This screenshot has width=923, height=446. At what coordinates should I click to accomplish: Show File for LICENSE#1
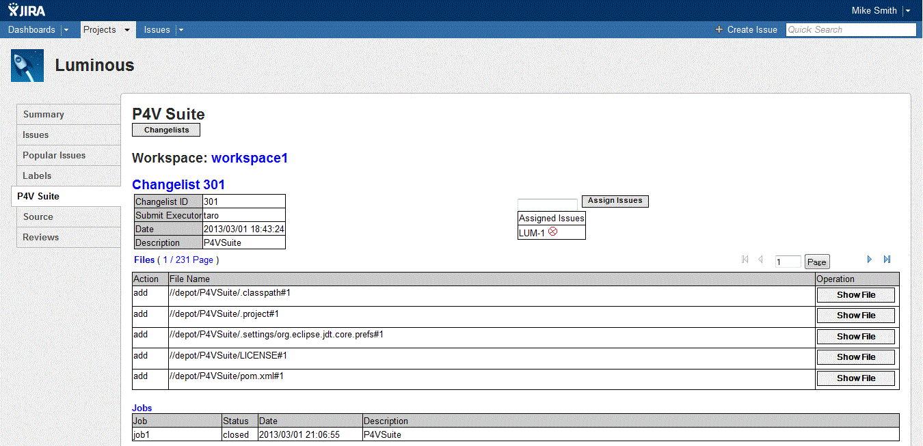pyautogui.click(x=856, y=357)
